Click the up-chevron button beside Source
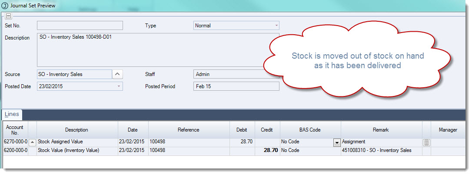Screen dimensions: 472x175 [x=117, y=74]
